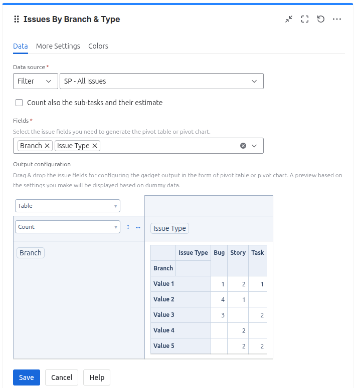Switch to the Colors tab
This screenshot has height=388, width=357.
[98, 46]
